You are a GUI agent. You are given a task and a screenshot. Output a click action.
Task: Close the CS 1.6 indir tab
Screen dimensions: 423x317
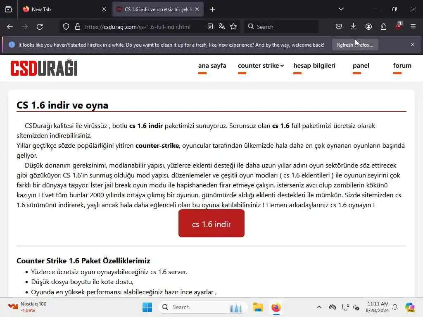click(x=197, y=9)
